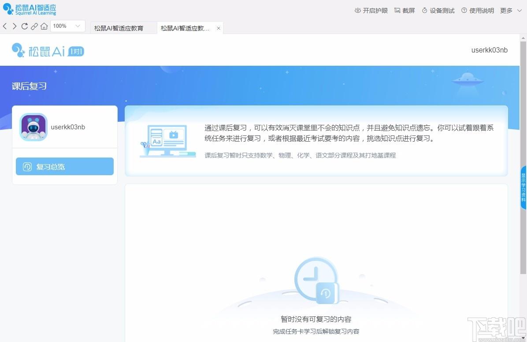527x342 pixels.
Task: Click the 复习总览 clock icon
Action: pyautogui.click(x=27, y=167)
